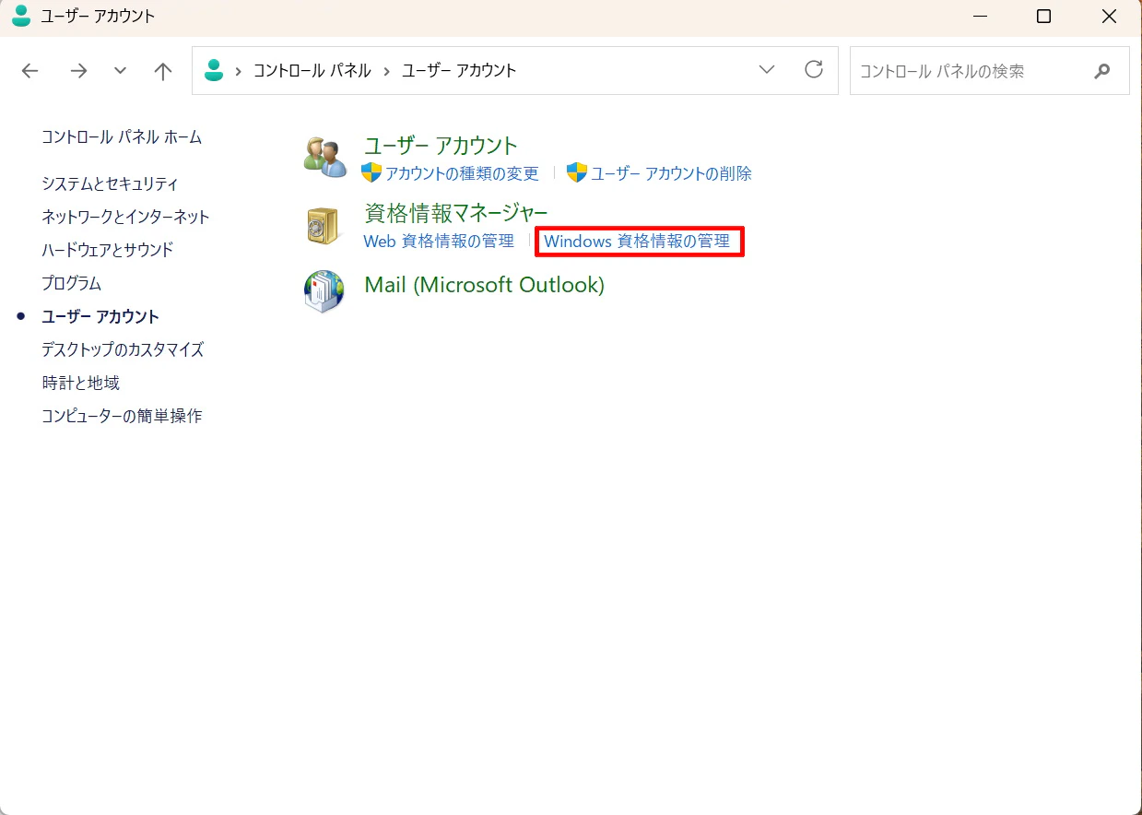Click ユーザー アカウント in the breadcrumb

[x=459, y=71]
